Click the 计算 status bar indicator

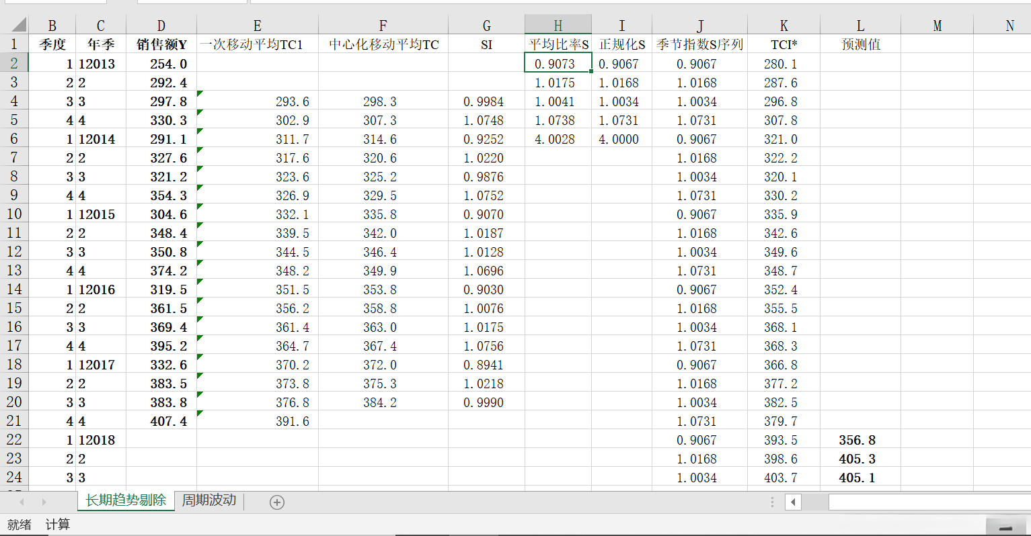click(x=58, y=525)
